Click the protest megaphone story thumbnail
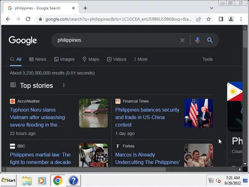This screenshot has width=249, height=187. (x=93, y=155)
